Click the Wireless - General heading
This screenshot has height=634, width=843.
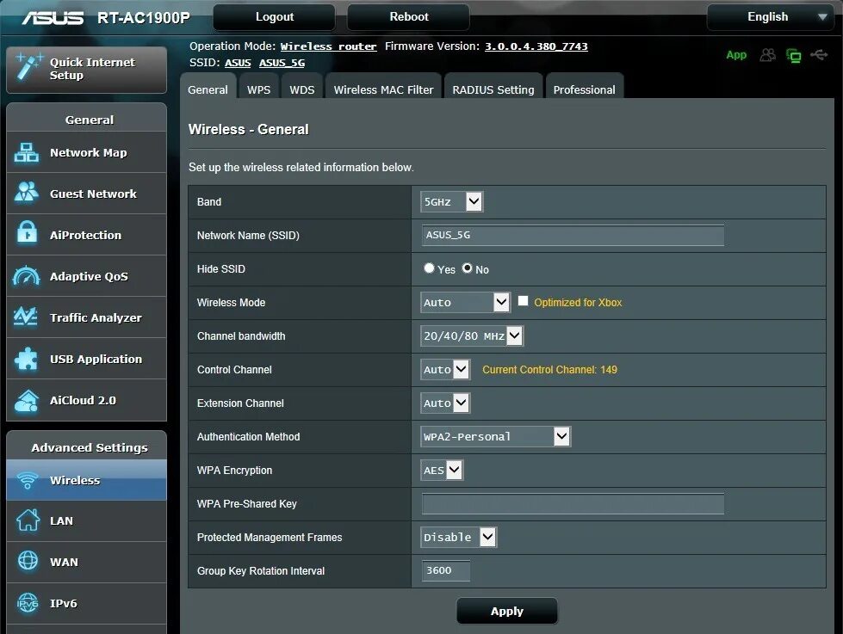[248, 130]
